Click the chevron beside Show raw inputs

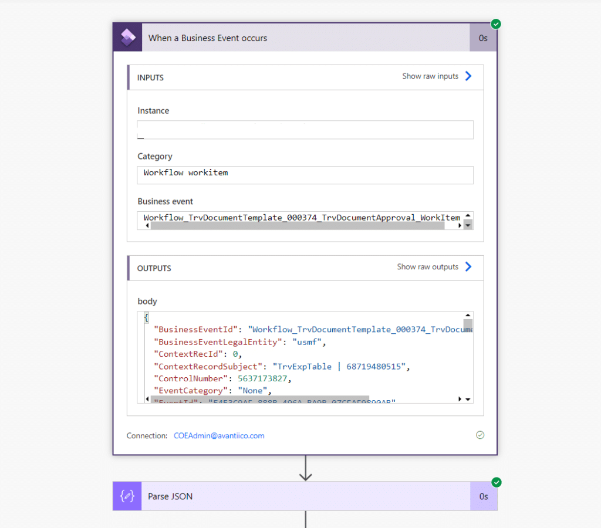coord(468,76)
